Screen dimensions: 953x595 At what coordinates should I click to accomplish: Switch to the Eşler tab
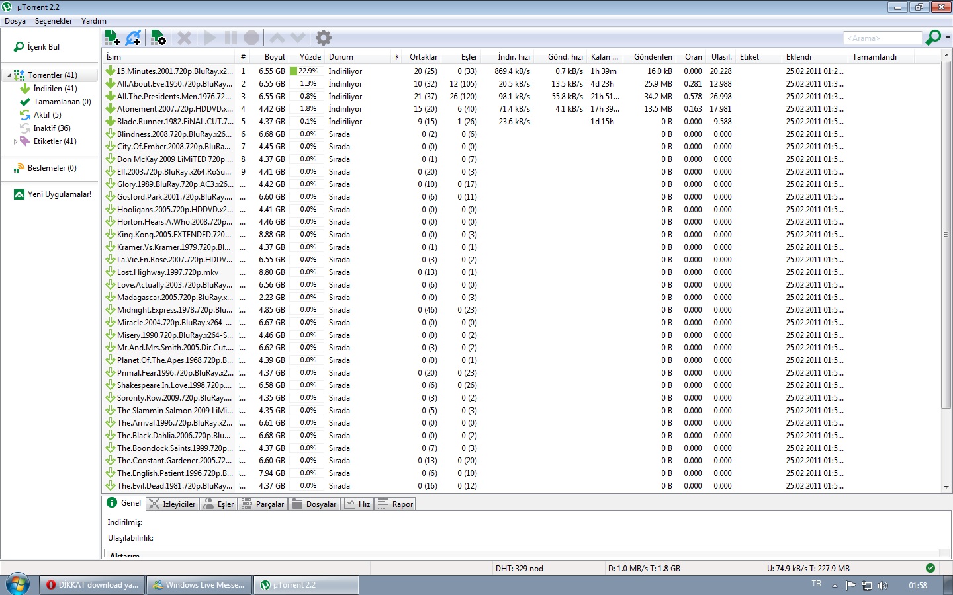[x=219, y=504]
